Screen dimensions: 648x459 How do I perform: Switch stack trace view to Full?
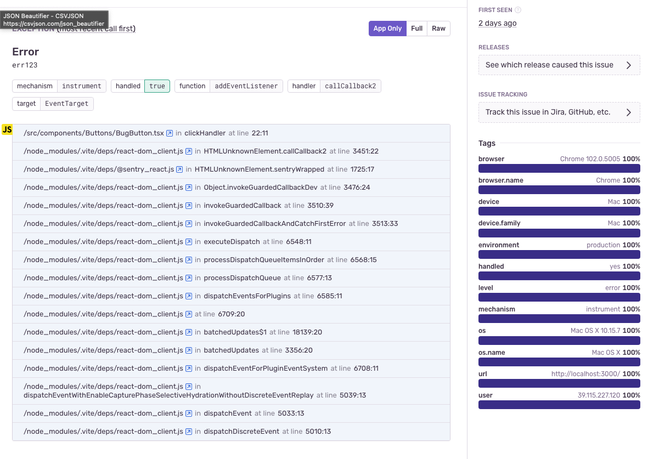pyautogui.click(x=417, y=29)
